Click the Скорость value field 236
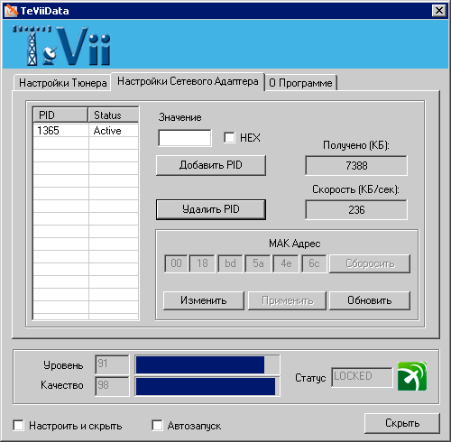Image resolution: width=451 pixels, height=442 pixels. coord(356,209)
